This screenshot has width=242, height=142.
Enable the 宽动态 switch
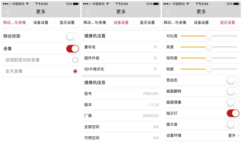tap(233, 80)
